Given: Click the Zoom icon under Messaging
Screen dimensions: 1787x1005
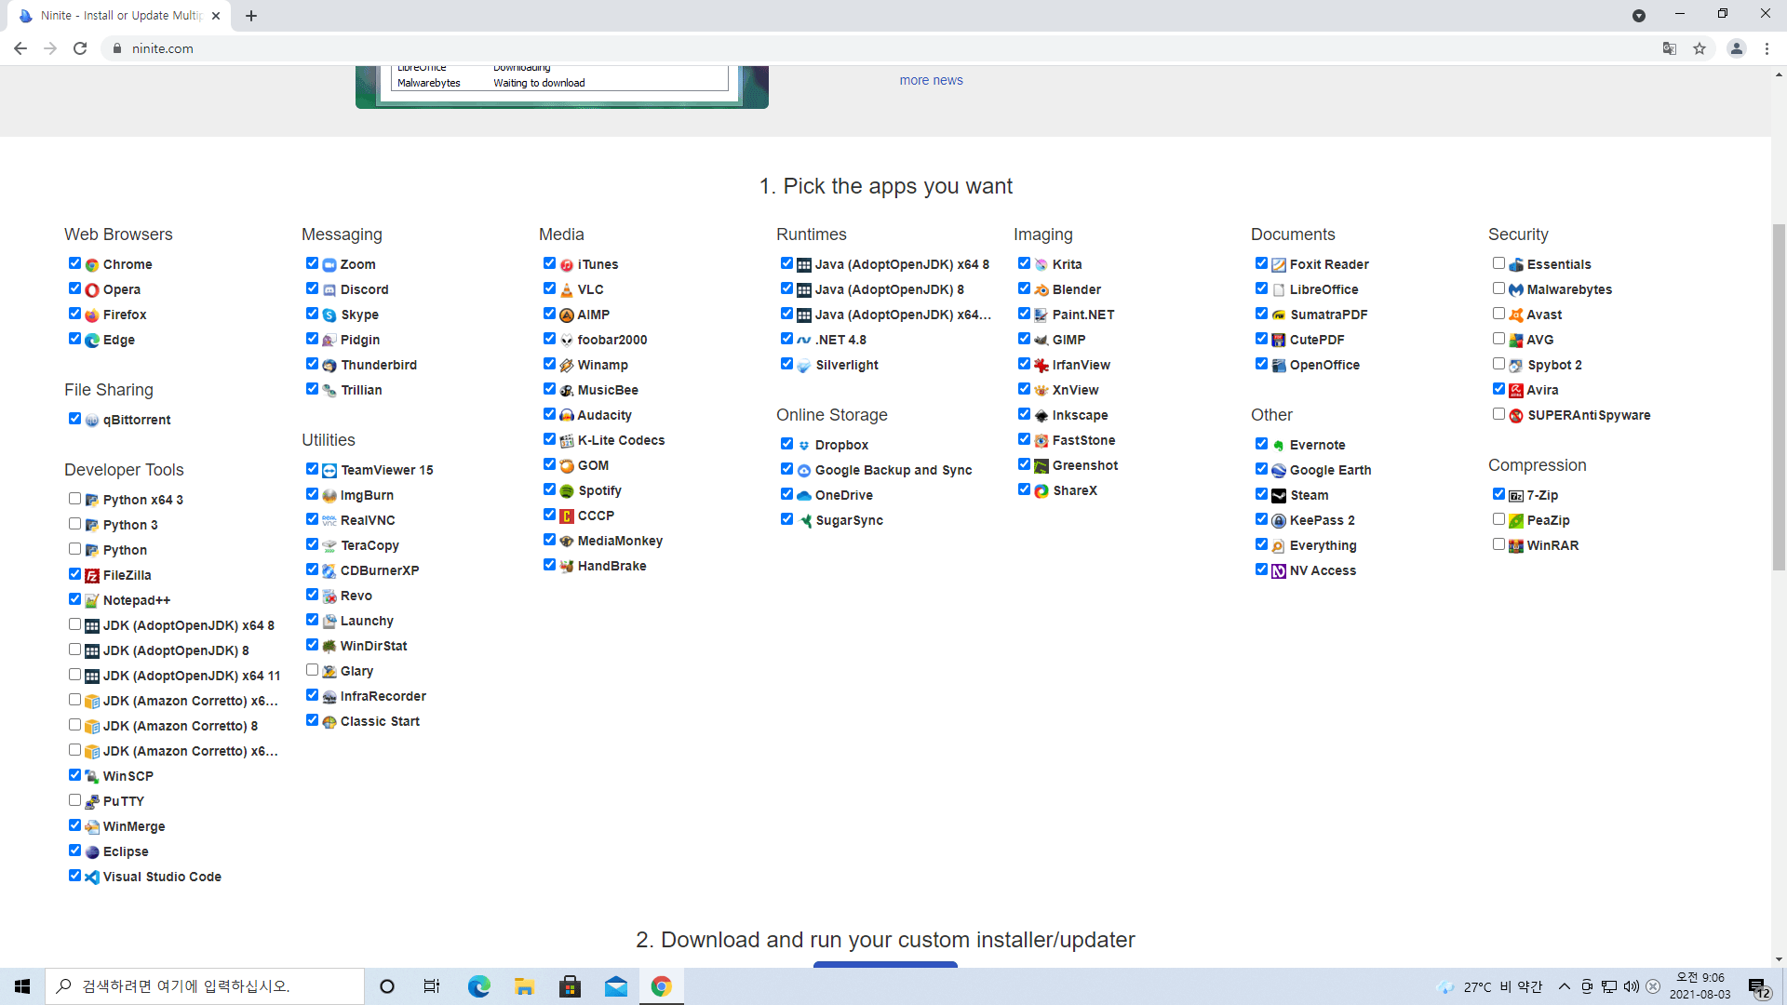Looking at the screenshot, I should 329,265.
